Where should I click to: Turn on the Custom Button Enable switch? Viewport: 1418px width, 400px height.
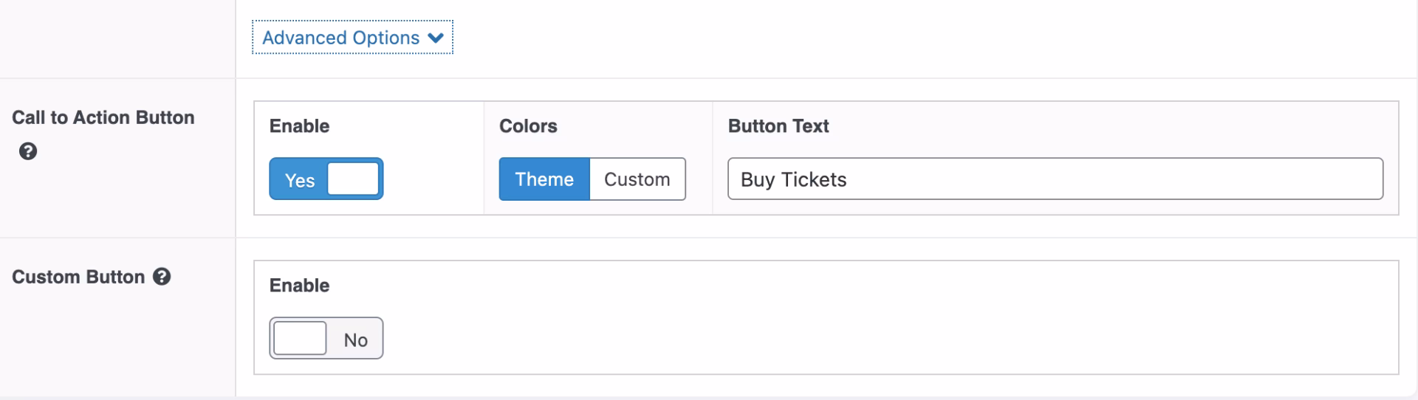(x=326, y=338)
